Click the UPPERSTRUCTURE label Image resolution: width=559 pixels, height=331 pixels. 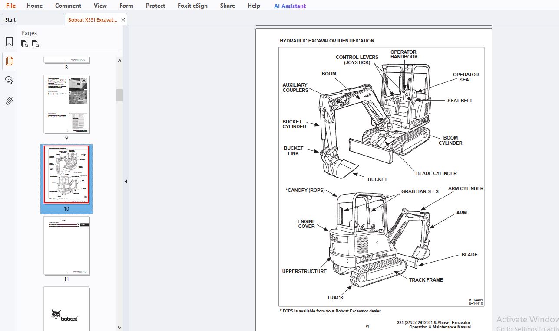304,271
